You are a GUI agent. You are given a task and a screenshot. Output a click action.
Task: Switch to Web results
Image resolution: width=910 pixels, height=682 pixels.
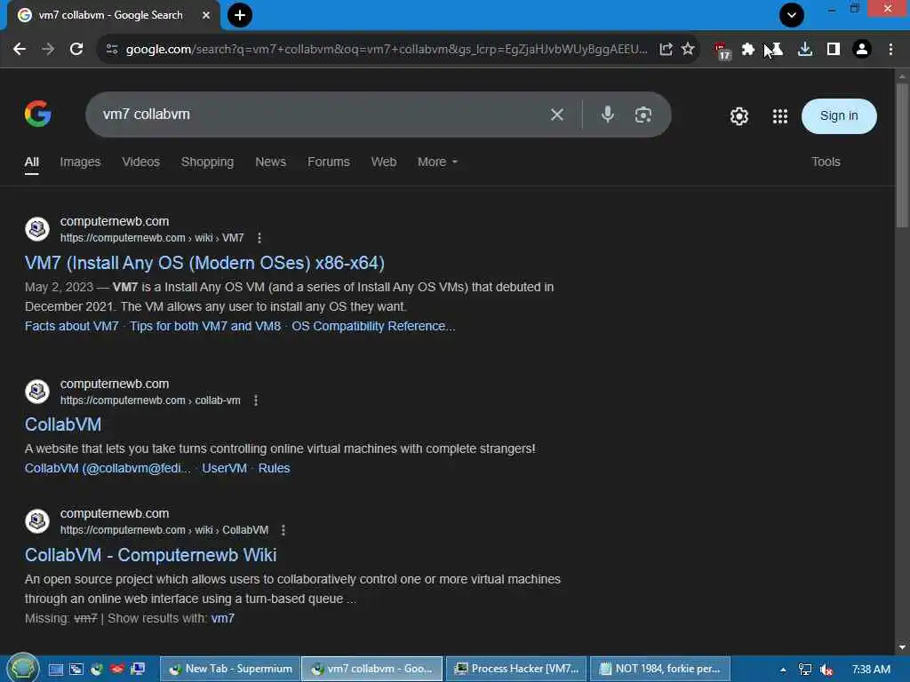(384, 162)
